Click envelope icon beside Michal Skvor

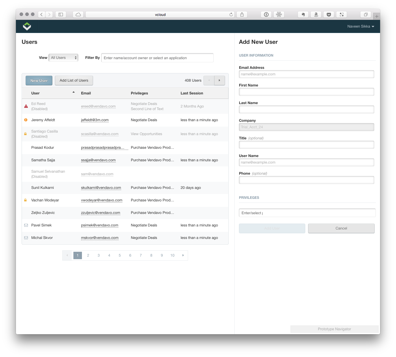tap(26, 238)
